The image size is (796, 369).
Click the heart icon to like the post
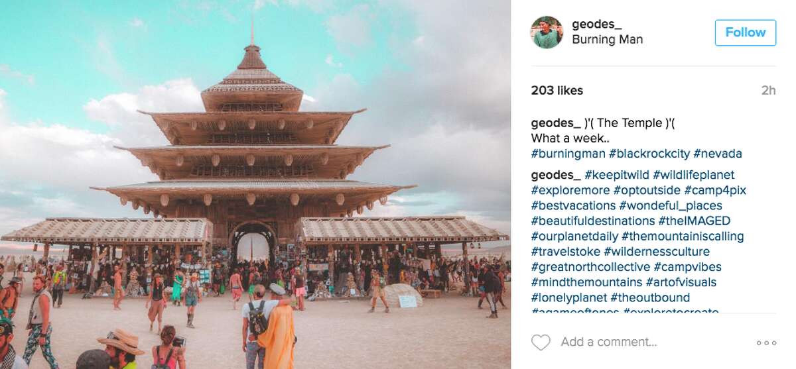541,343
